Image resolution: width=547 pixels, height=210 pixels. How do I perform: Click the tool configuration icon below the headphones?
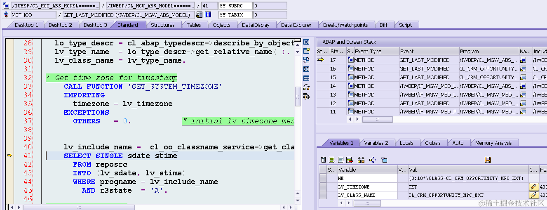306,96
